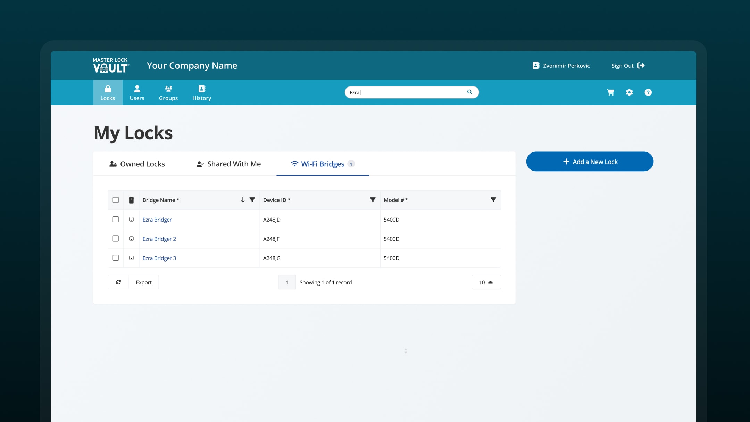
Task: Click device ID A248JD cell
Action: [319, 220]
